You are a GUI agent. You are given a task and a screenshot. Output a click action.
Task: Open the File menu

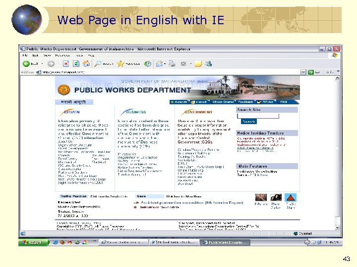pos(25,55)
